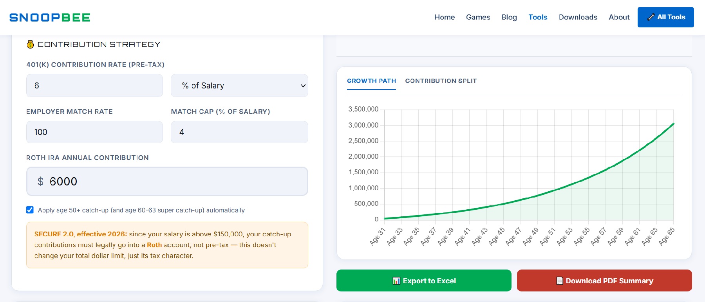Edit the Match Cap percent field
The height and width of the screenshot is (302, 705).
pos(239,132)
